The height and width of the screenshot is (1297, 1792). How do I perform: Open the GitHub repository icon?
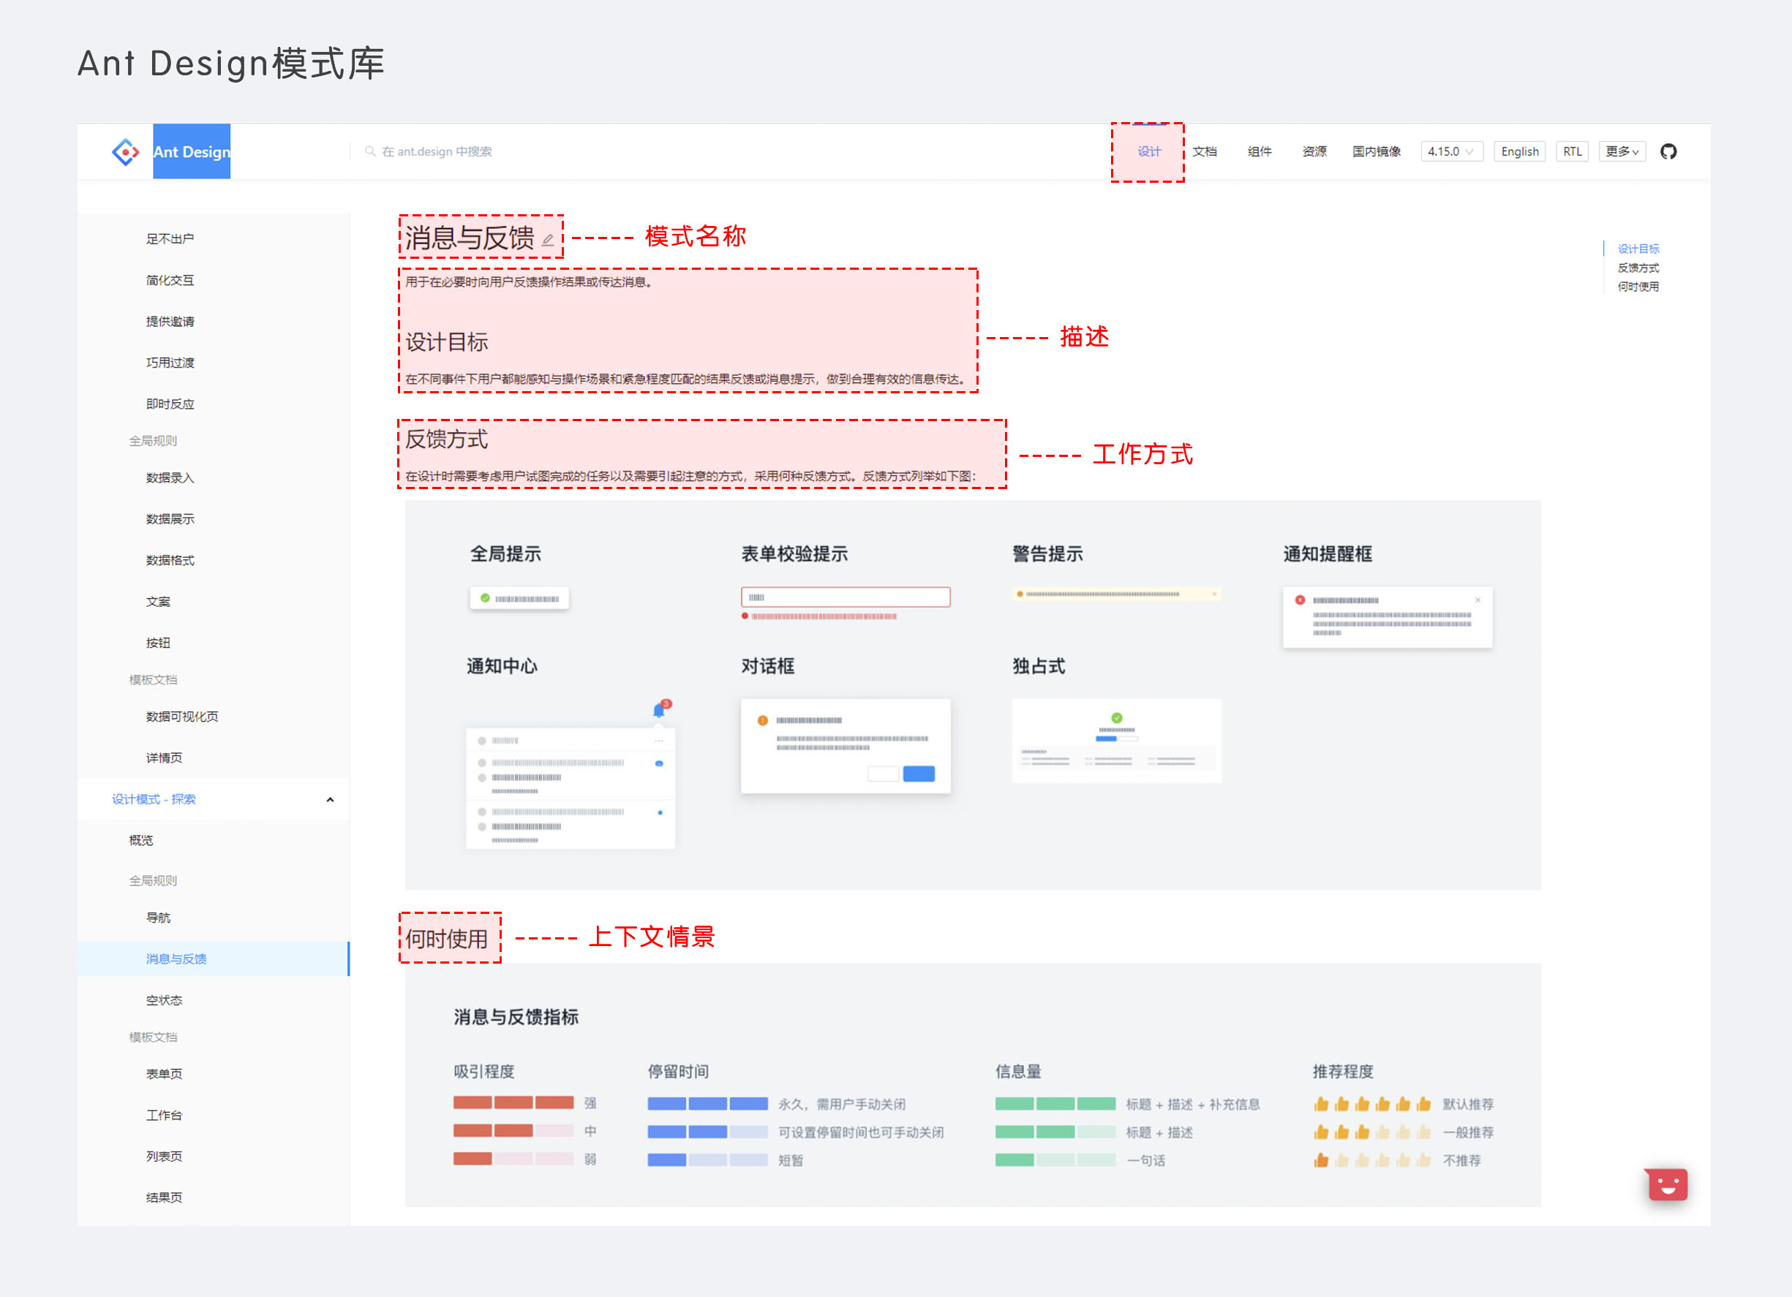[1668, 151]
